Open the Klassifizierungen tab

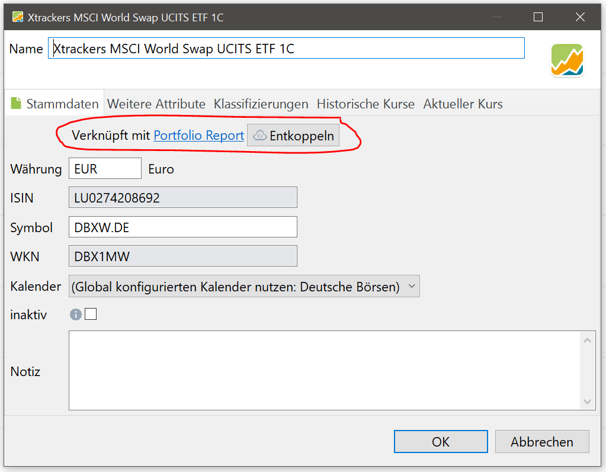coord(261,104)
